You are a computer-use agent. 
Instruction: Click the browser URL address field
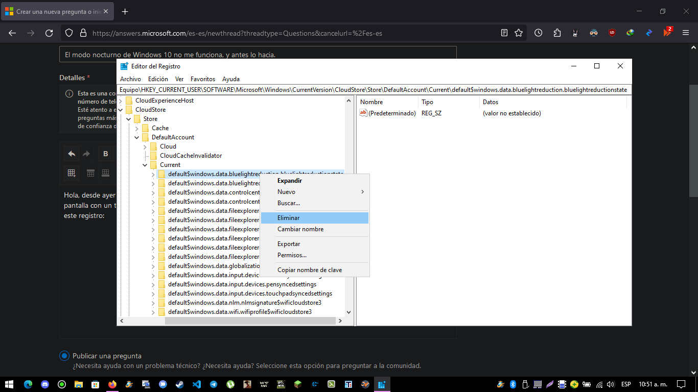point(293,33)
